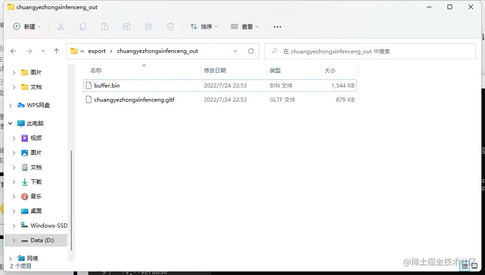Image resolution: width=485 pixels, height=275 pixels.
Task: Click the search box for chuangyezhongxinfenceng_out
Action: [x=370, y=51]
